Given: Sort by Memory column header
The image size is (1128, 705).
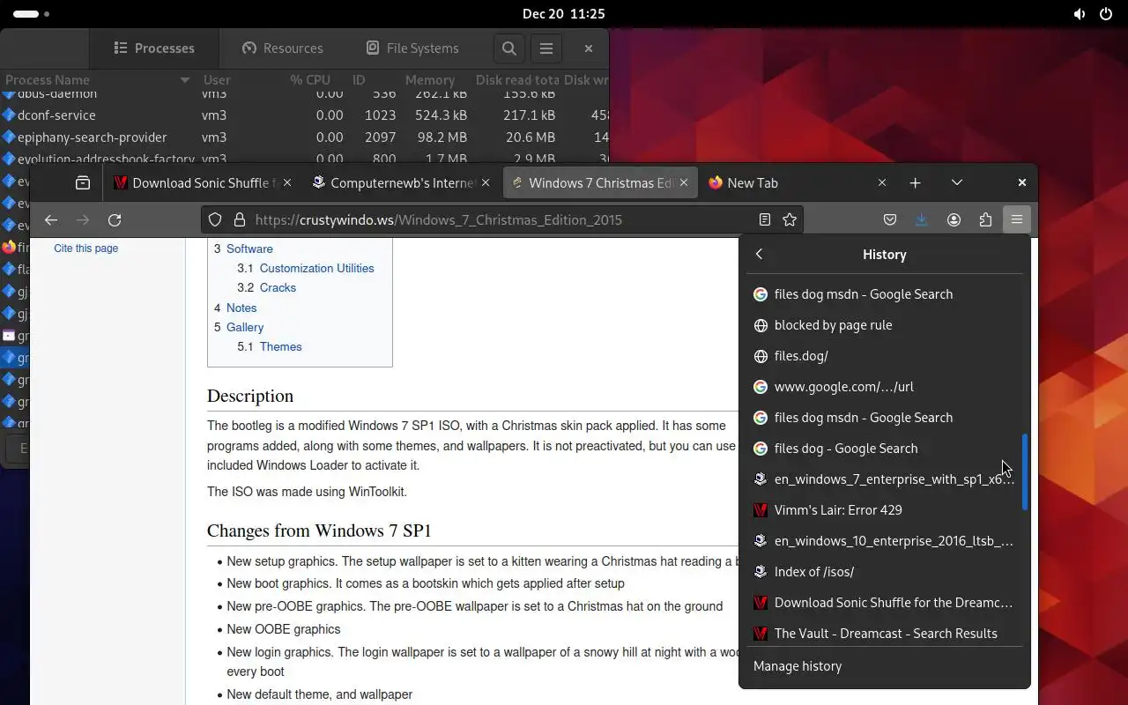Looking at the screenshot, I should pos(430,79).
